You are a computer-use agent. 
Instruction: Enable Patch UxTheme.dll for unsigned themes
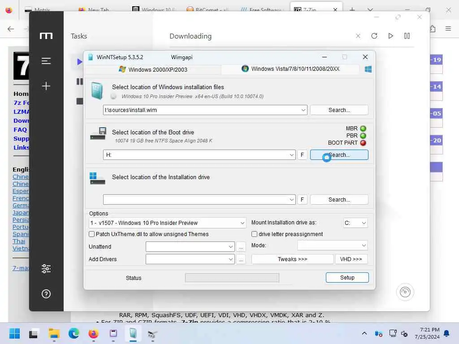pyautogui.click(x=91, y=234)
